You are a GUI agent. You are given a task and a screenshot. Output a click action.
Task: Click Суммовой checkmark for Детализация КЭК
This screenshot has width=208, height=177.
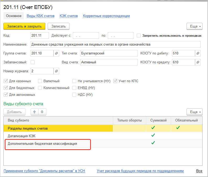[153, 135]
